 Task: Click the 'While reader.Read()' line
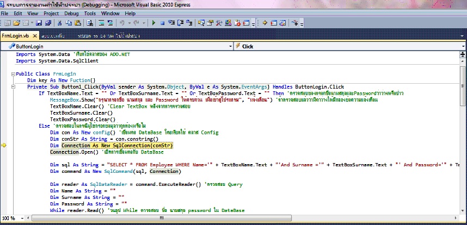pyautogui.click(x=77, y=210)
